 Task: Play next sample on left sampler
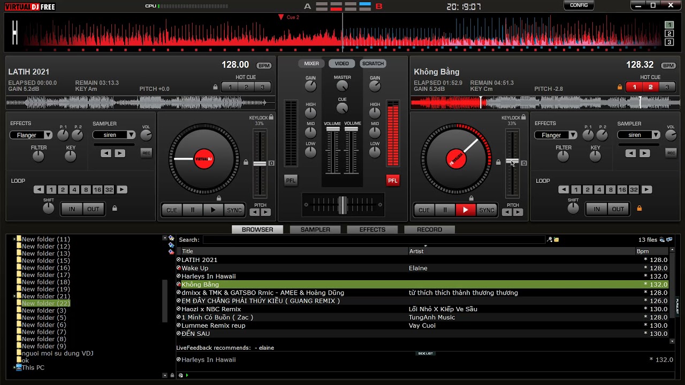(x=120, y=153)
